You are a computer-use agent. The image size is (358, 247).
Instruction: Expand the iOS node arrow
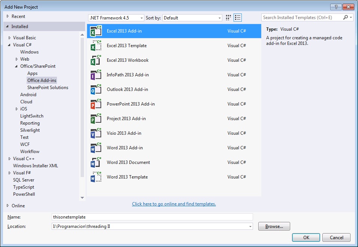(16, 109)
